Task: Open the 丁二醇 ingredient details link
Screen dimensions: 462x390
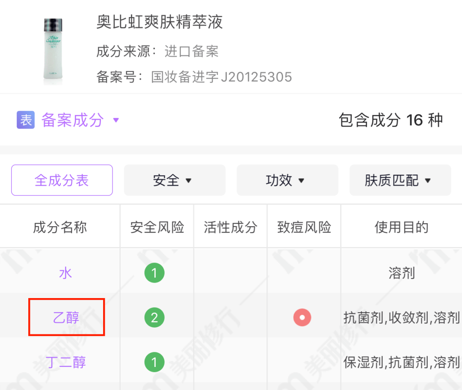Action: tap(66, 362)
